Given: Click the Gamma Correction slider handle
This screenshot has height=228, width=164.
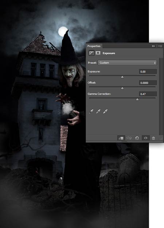Looking at the screenshot, I should click(x=137, y=99).
